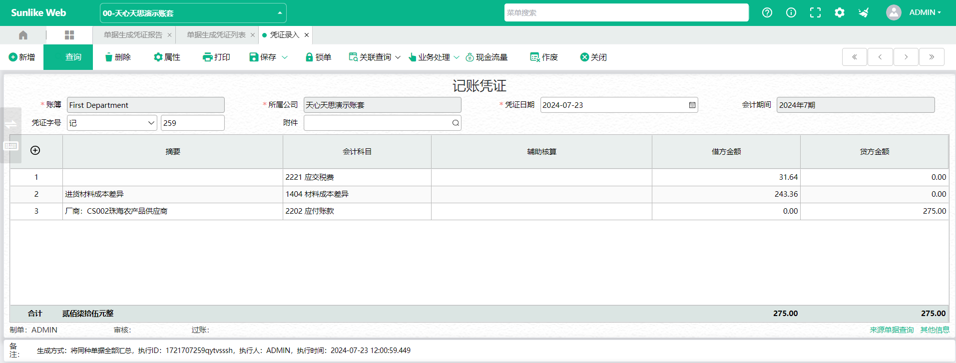Screen dimensions: 956x363
Task: Open the 凭证日期 calendar icon
Action: pyautogui.click(x=692, y=105)
